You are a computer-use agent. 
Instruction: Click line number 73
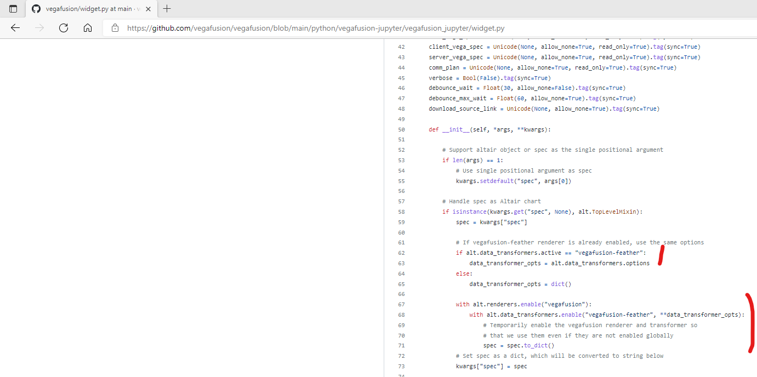[401, 366]
